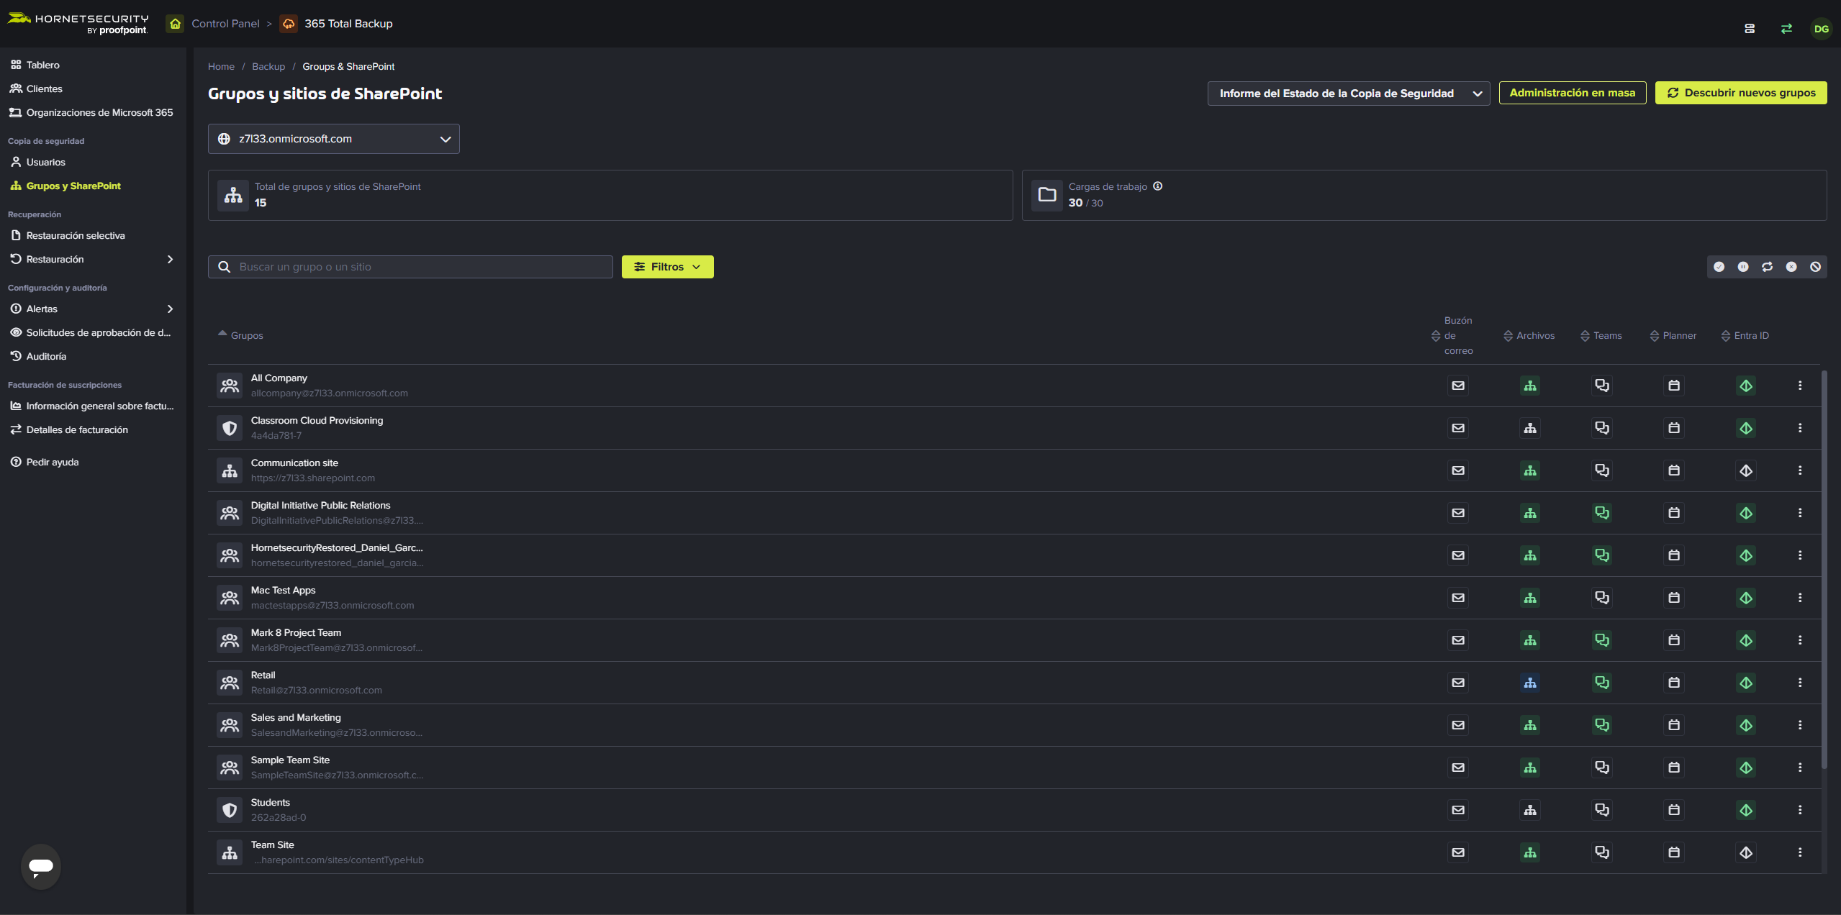
Task: Click Descubrir nuevos grupos button
Action: pyautogui.click(x=1740, y=93)
